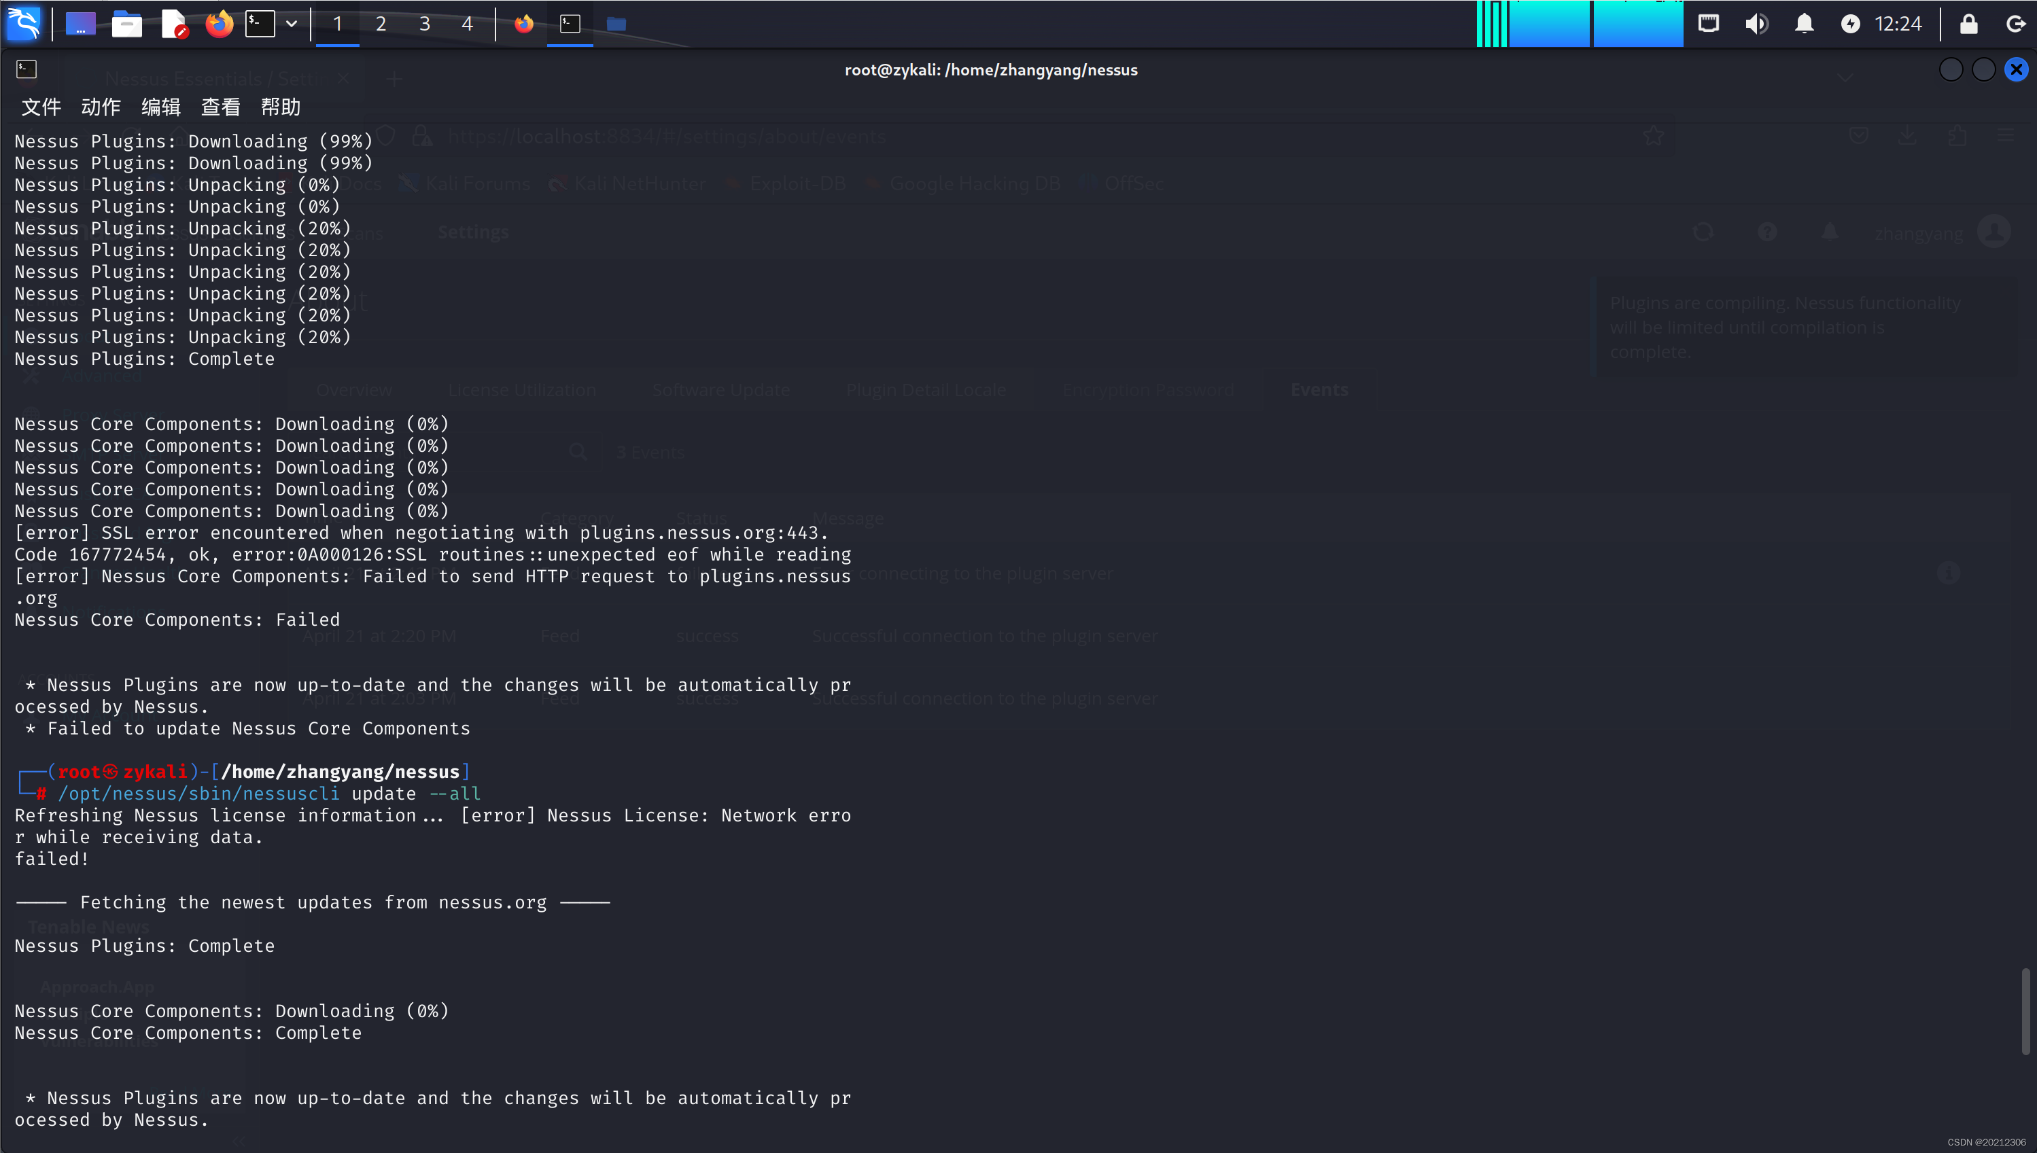
Task: Open the file manager launcher in panel
Action: click(126, 24)
